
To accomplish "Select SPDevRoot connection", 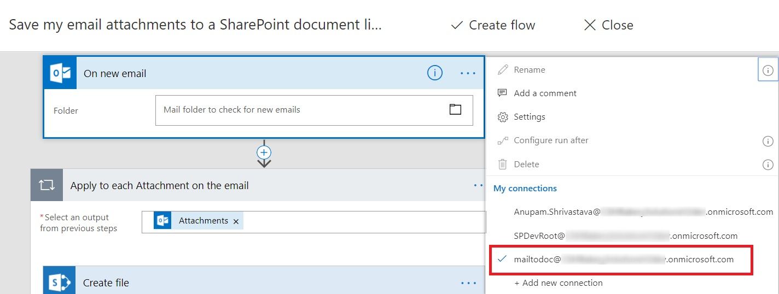I will point(626,236).
